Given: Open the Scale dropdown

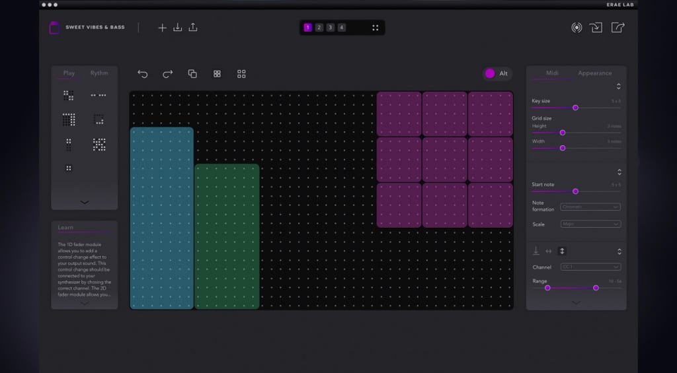Looking at the screenshot, I should [x=590, y=224].
